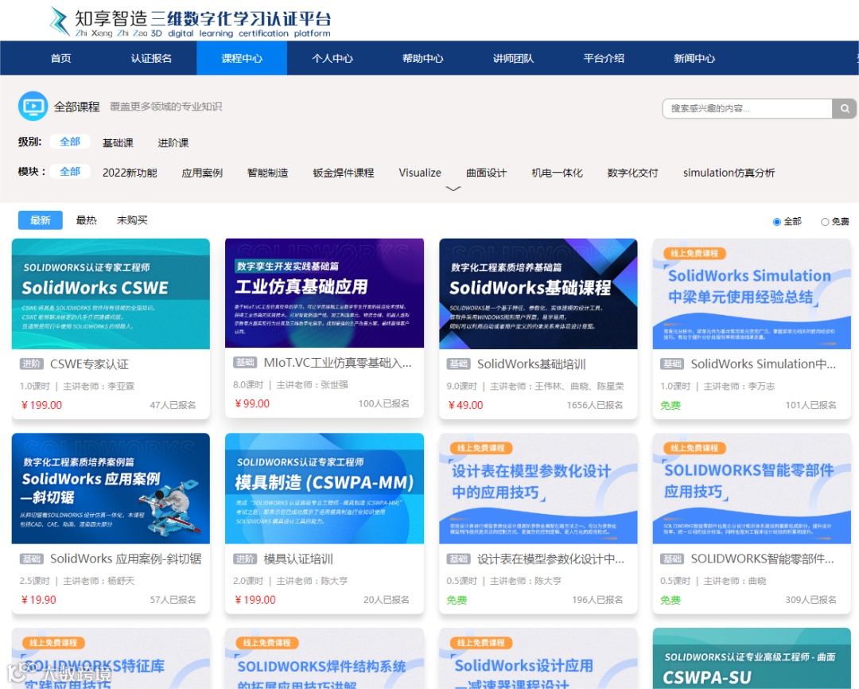Show 未购买 courses tab
This screenshot has width=859, height=689.
[x=132, y=220]
